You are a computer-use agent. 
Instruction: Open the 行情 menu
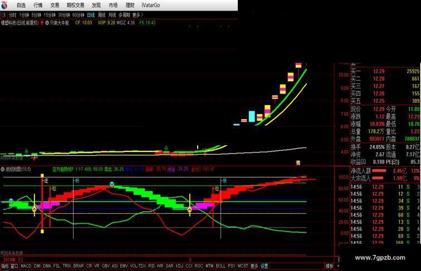coord(38,5)
